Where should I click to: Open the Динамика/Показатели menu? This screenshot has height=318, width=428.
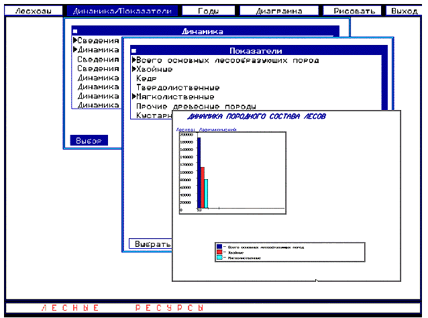pyautogui.click(x=123, y=11)
